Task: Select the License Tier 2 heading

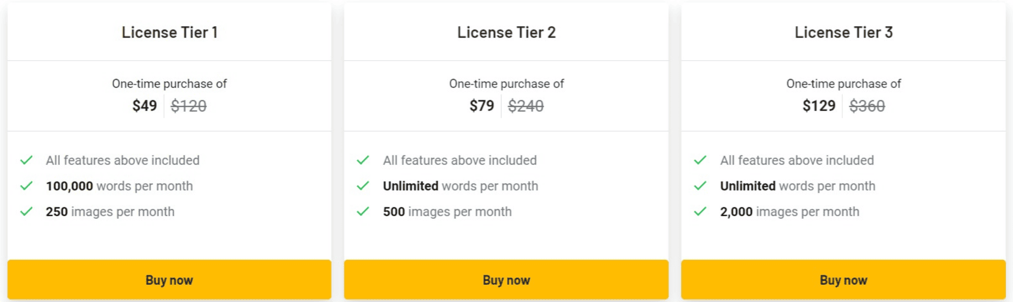Action: pyautogui.click(x=506, y=33)
